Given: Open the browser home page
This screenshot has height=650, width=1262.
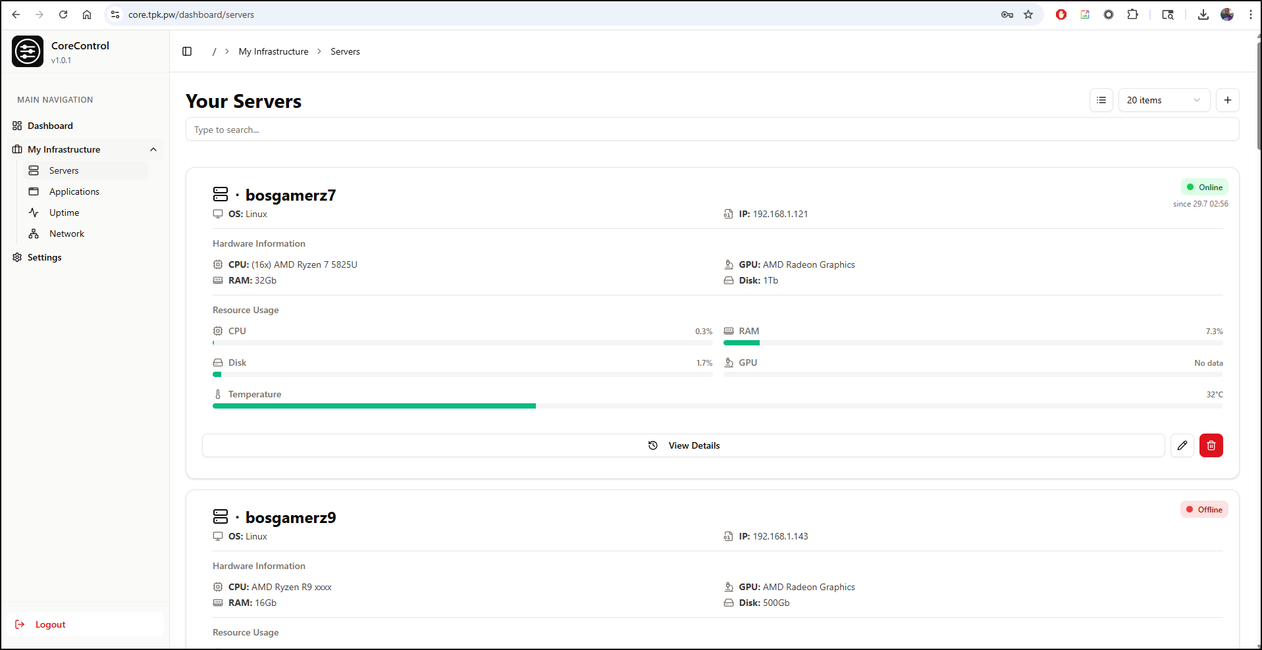Looking at the screenshot, I should 87,14.
